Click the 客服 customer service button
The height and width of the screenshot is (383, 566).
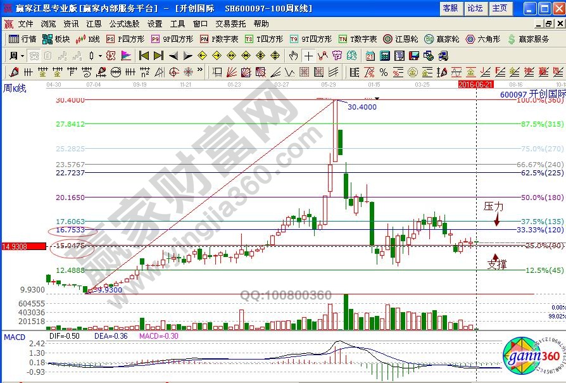(450, 8)
